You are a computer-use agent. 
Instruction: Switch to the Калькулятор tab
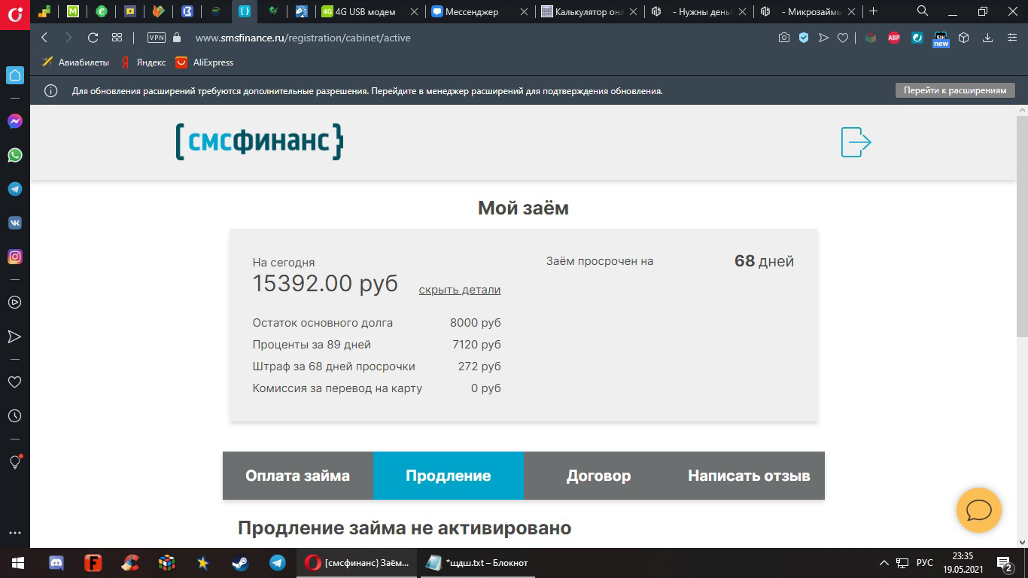coord(590,11)
